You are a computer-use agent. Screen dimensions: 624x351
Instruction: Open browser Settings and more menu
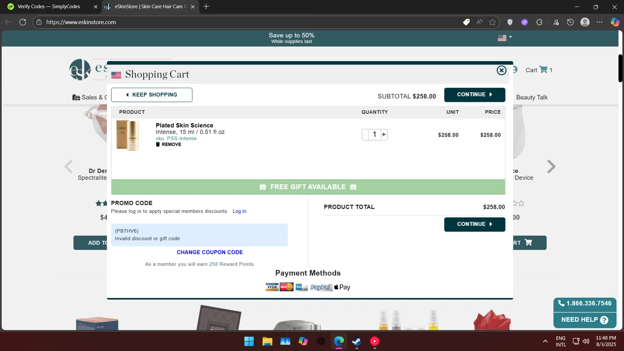point(599,22)
